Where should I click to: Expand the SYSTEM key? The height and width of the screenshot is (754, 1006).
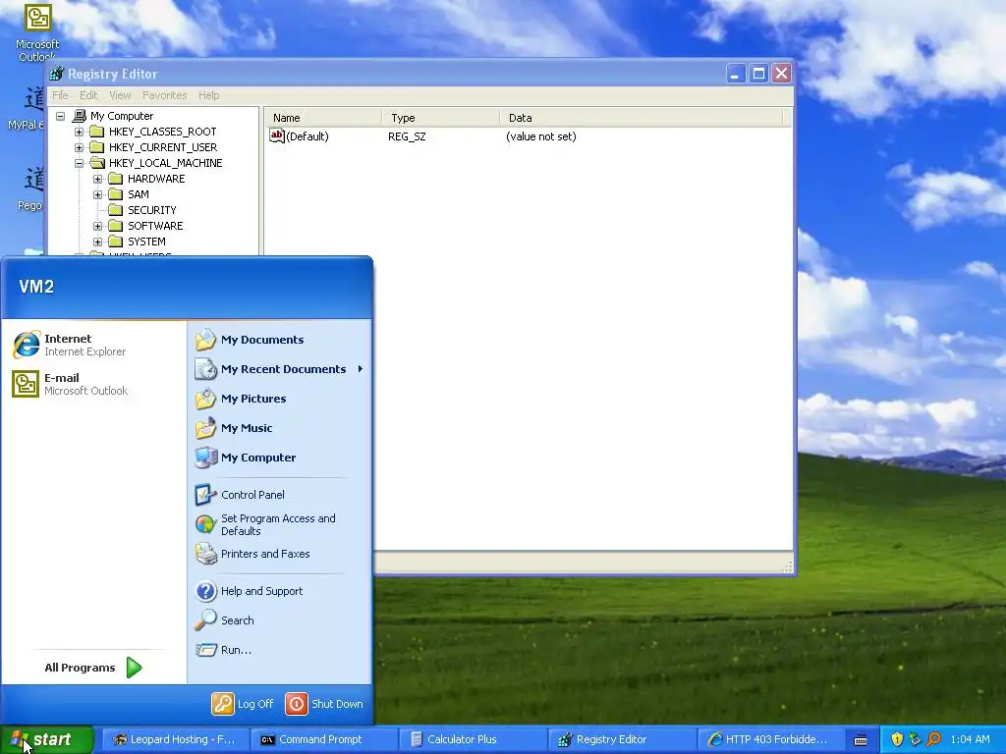(97, 242)
